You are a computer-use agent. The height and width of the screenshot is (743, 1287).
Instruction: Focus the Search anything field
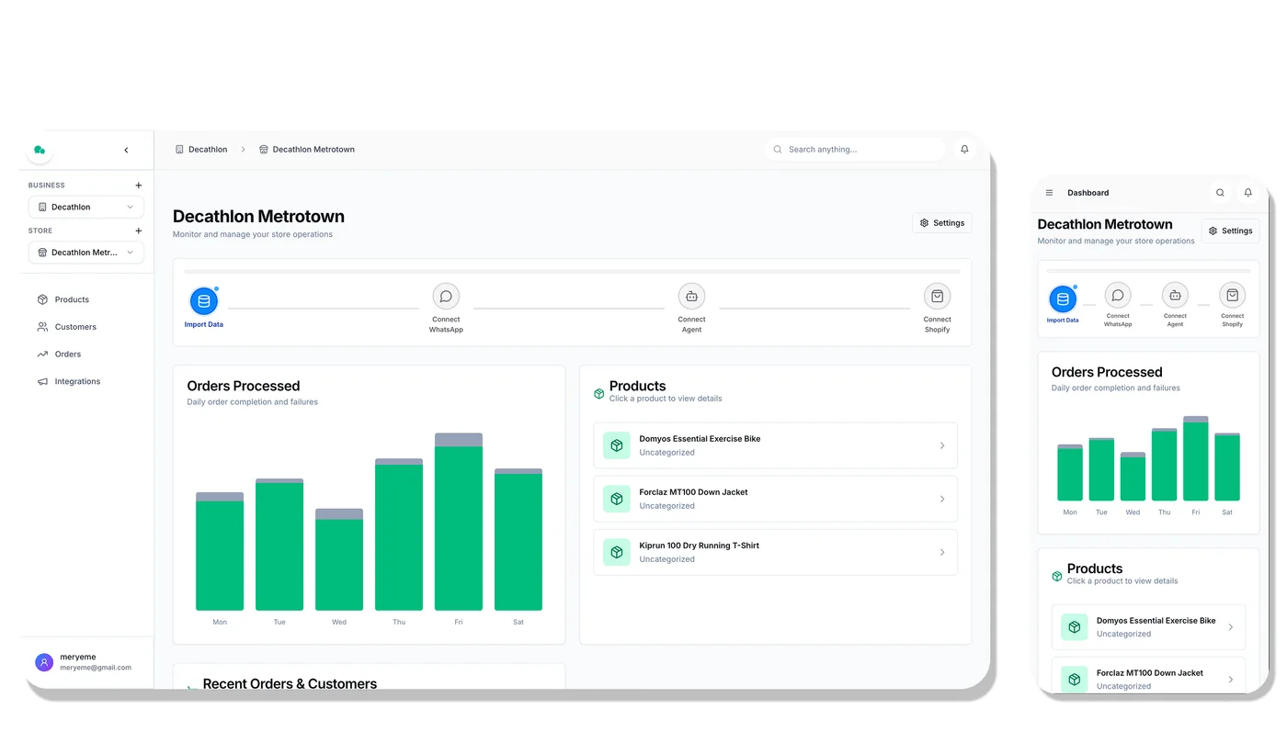(855, 150)
